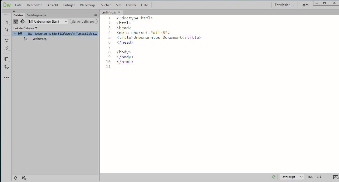The height and width of the screenshot is (182, 339).
Task: Switch to the Codefragmente tab
Action: pyautogui.click(x=36, y=15)
